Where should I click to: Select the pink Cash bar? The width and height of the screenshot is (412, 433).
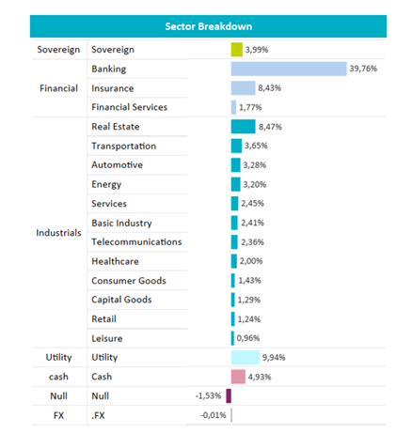[238, 377]
